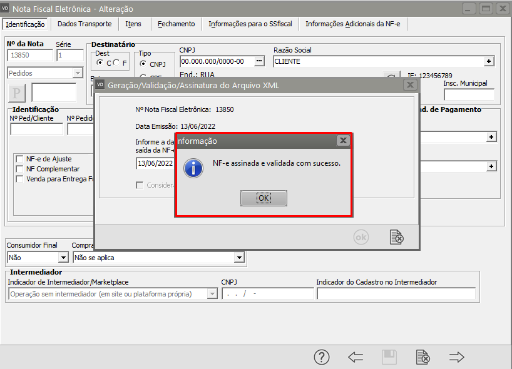Viewport: 512px width, 369px height.
Task: Switch to the Dados Transporte tab
Action: point(84,24)
